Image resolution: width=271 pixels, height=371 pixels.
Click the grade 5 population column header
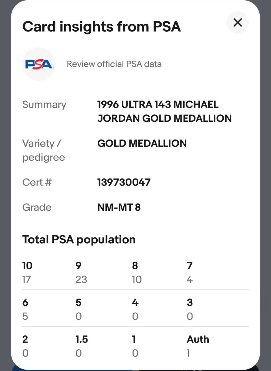78,302
